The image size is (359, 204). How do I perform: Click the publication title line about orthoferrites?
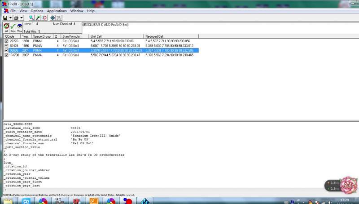[64, 155]
